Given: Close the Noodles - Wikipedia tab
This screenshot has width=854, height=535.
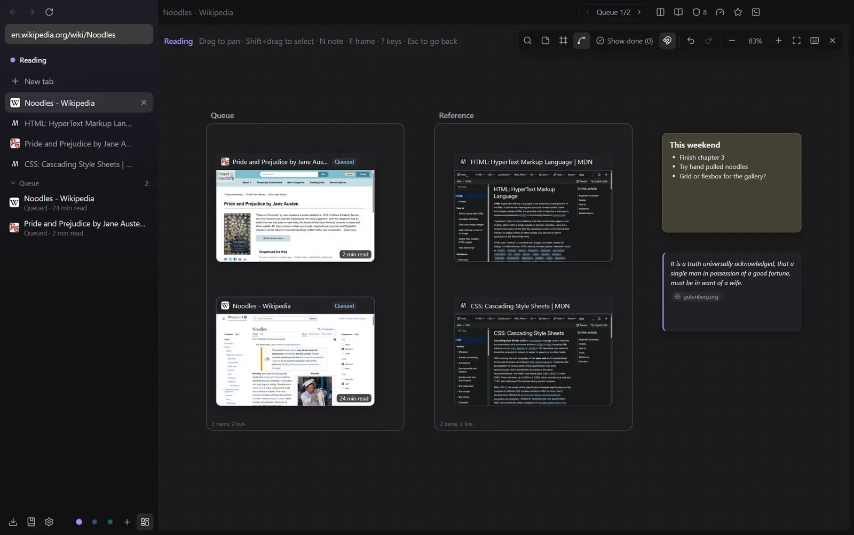Looking at the screenshot, I should 144,103.
